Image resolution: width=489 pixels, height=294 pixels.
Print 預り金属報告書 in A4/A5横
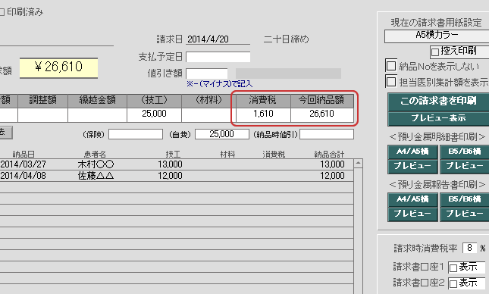pyautogui.click(x=412, y=199)
